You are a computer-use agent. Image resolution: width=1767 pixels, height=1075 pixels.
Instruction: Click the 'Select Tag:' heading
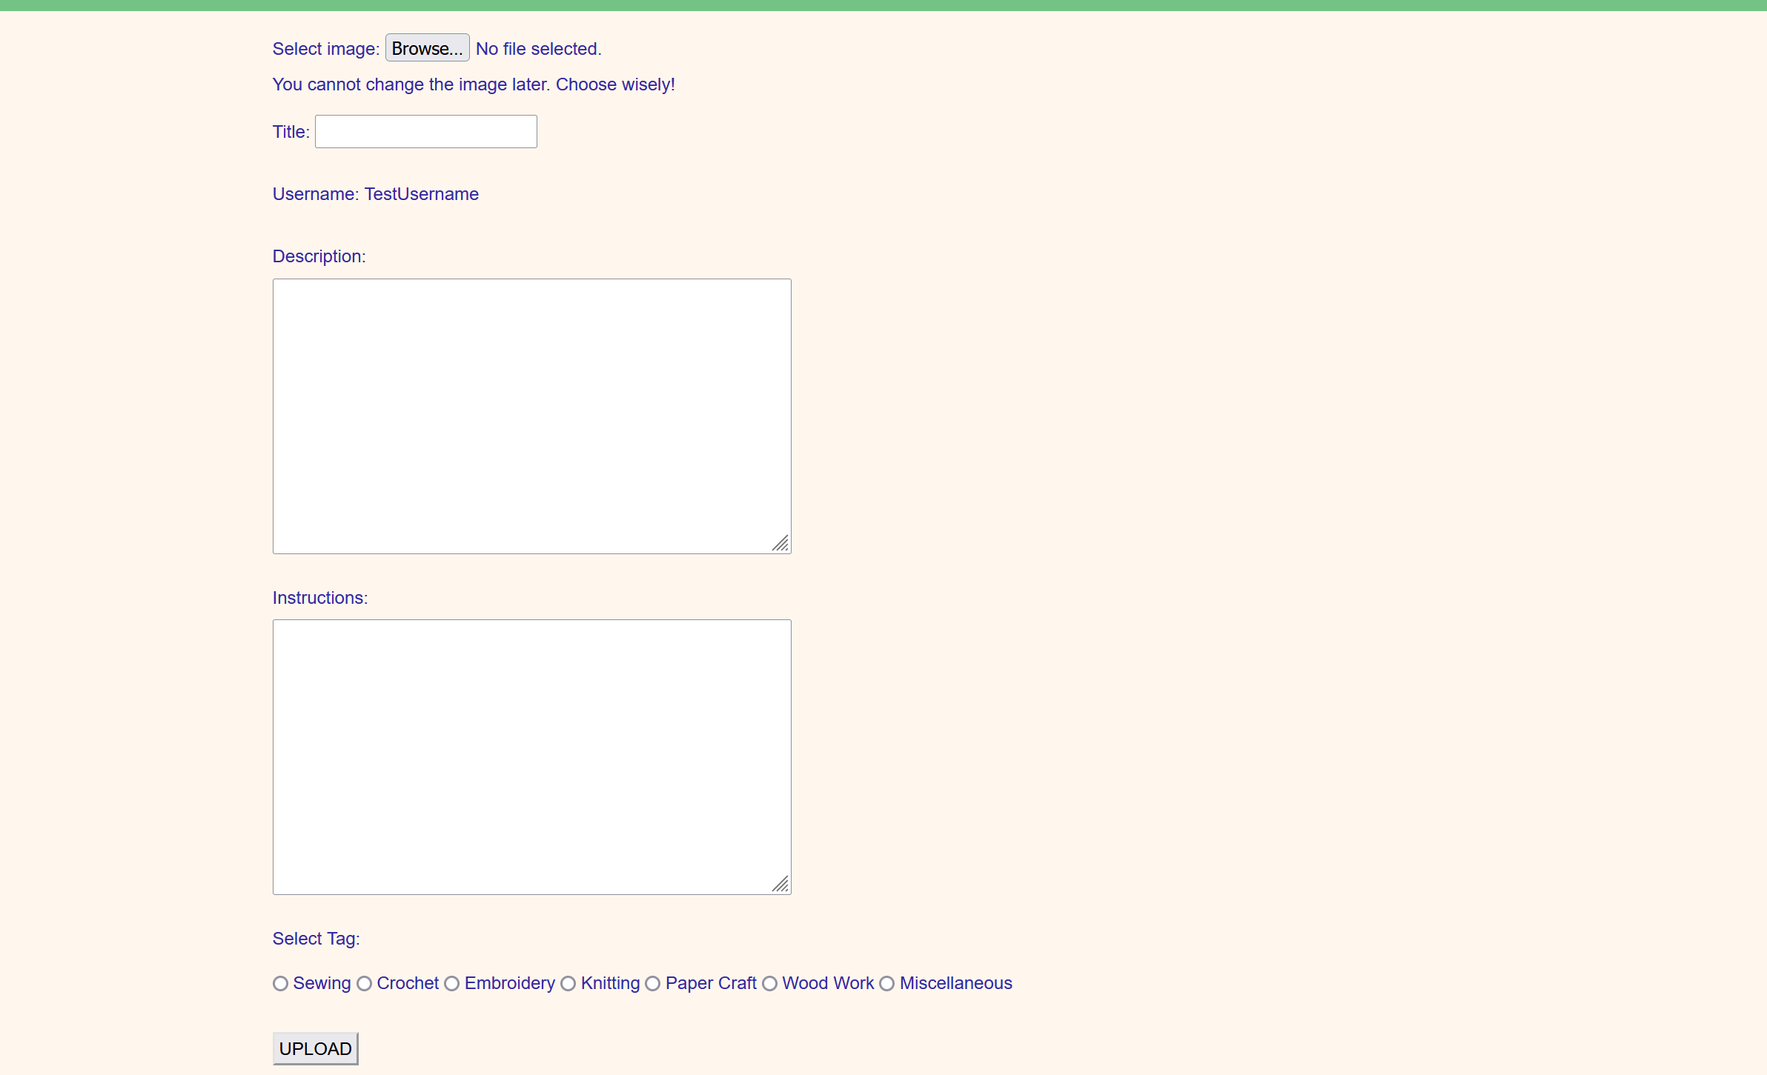316,939
